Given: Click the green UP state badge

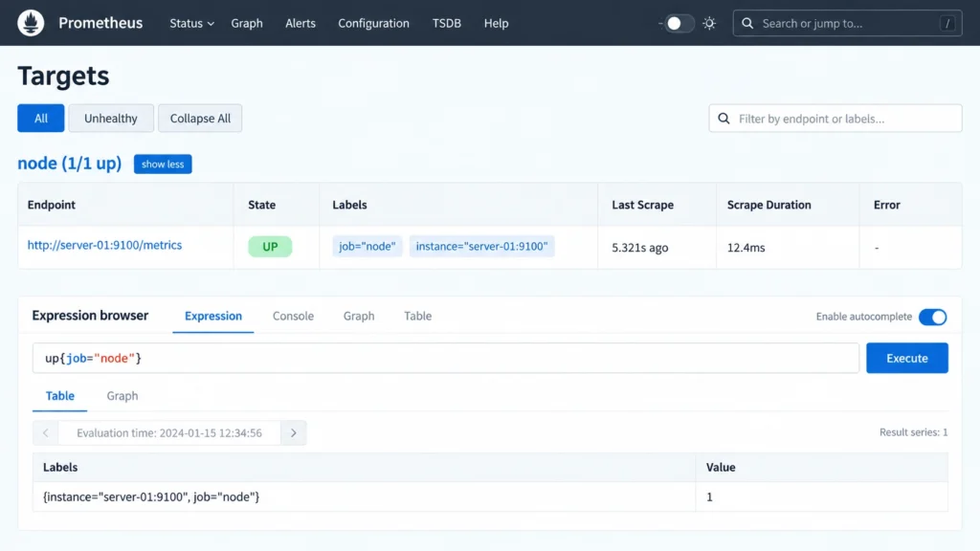Looking at the screenshot, I should tap(270, 247).
